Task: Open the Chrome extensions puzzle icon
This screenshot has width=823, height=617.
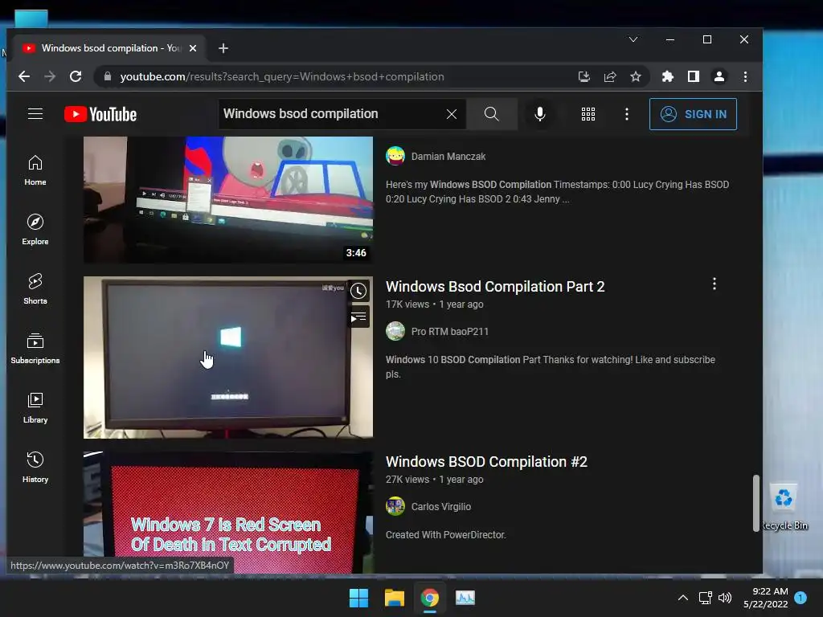Action: pyautogui.click(x=668, y=76)
